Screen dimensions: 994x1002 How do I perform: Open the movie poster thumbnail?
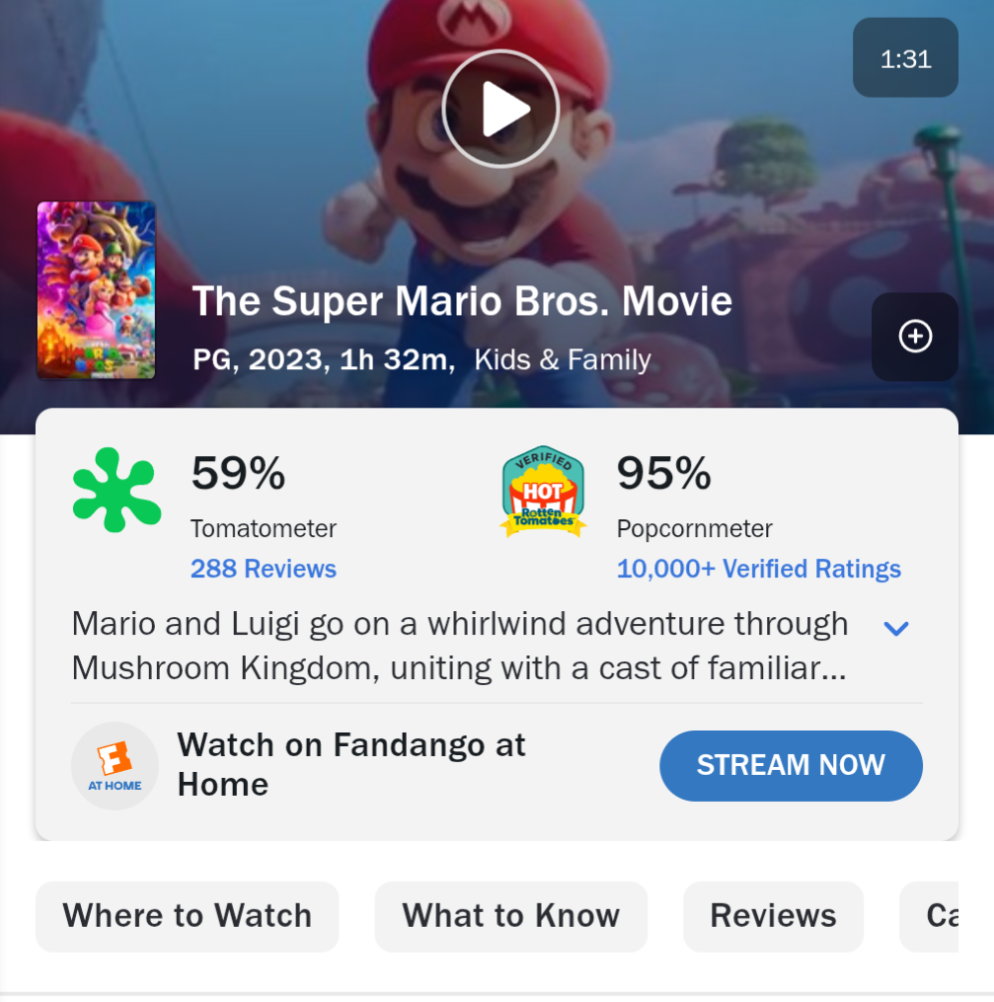pos(97,290)
